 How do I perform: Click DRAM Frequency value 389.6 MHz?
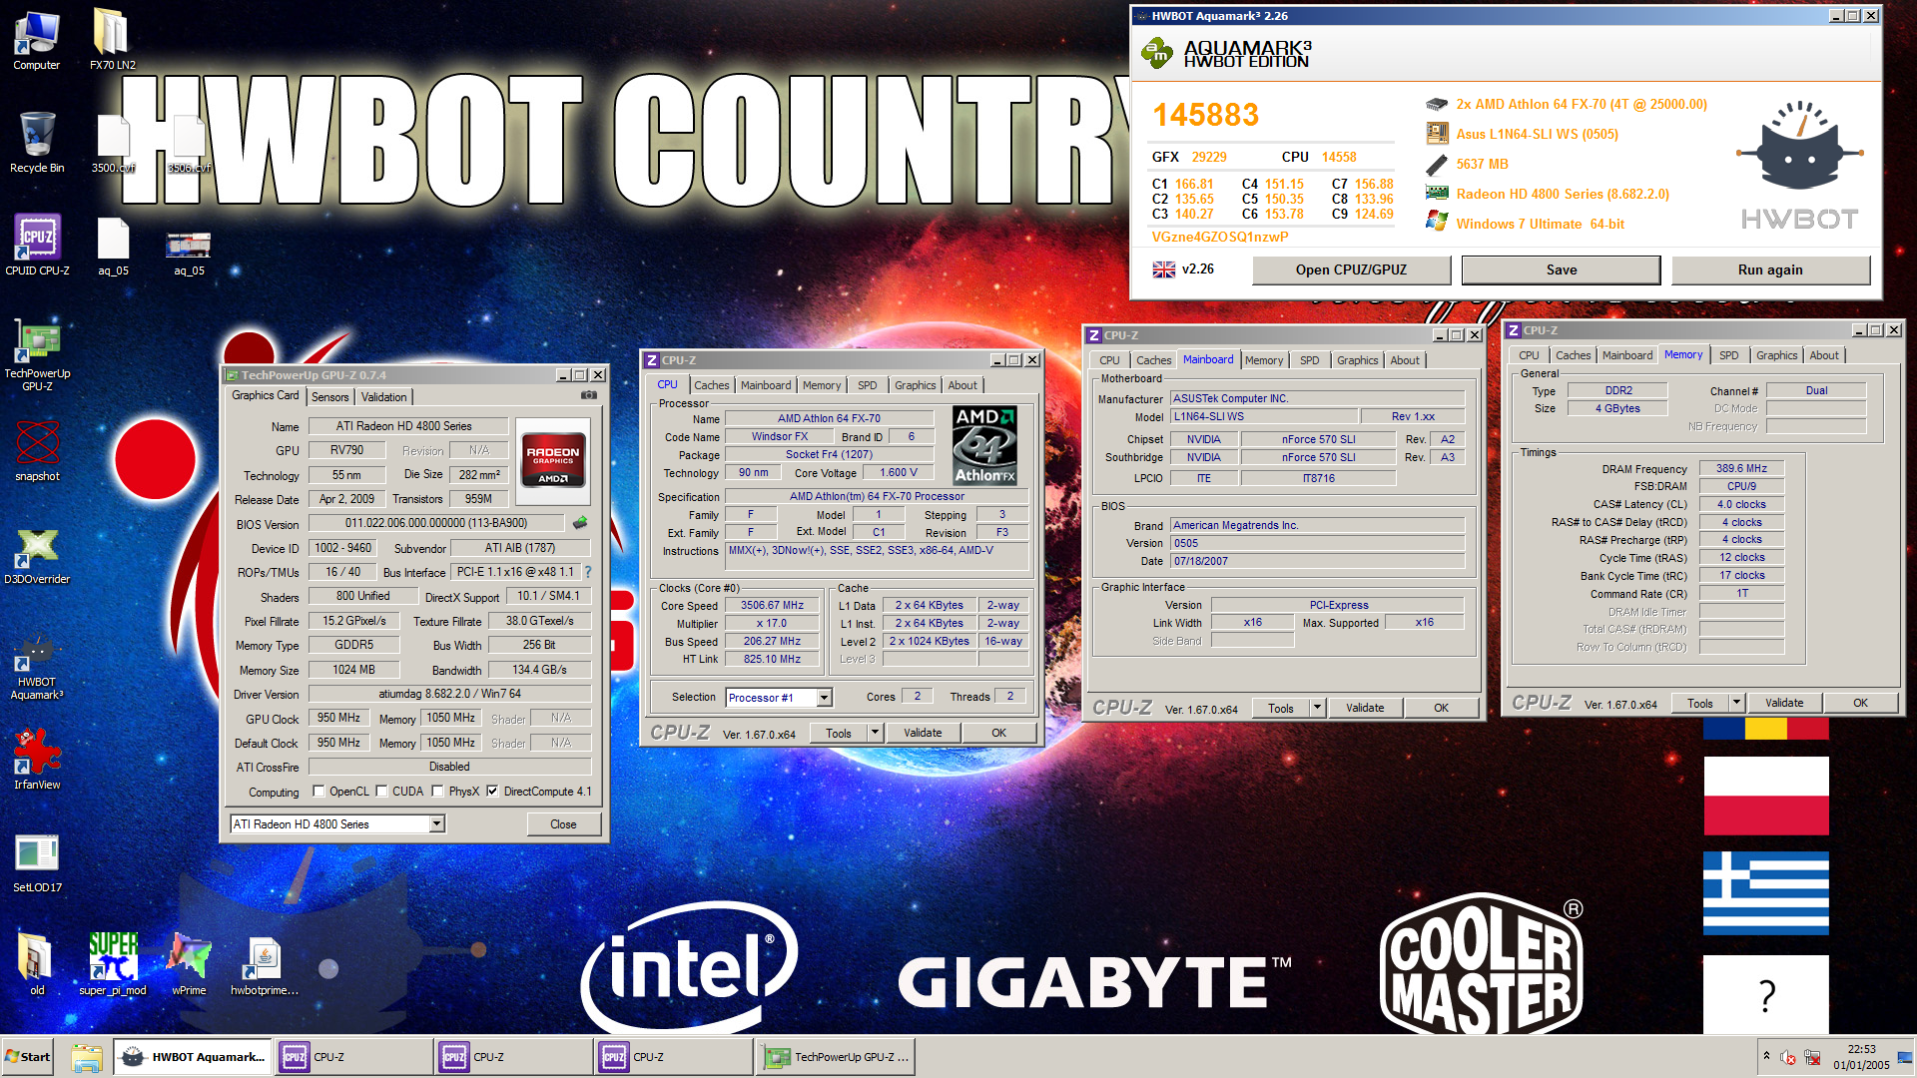pos(1741,468)
